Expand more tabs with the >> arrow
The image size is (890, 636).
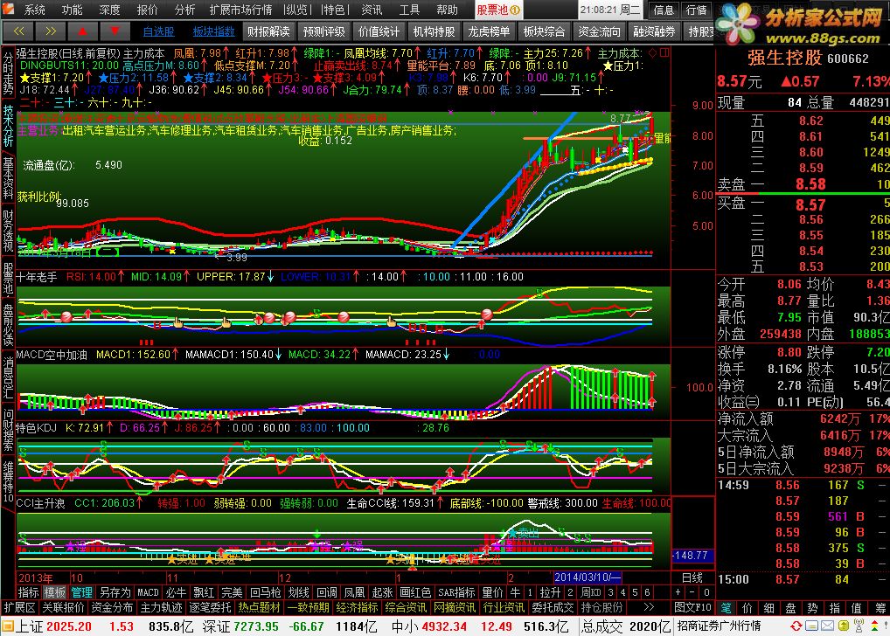(x=649, y=607)
